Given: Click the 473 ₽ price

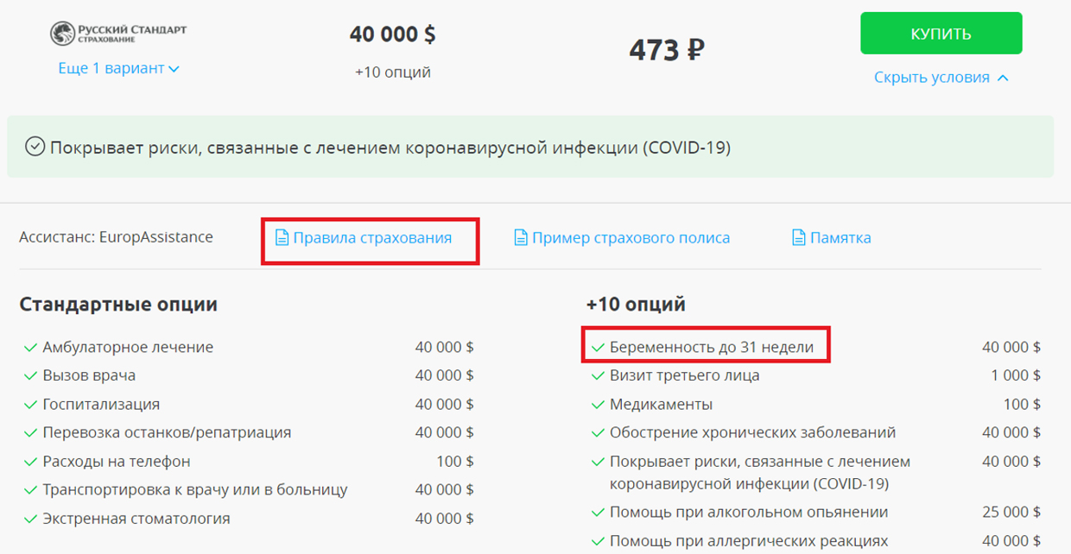Looking at the screenshot, I should (x=666, y=50).
